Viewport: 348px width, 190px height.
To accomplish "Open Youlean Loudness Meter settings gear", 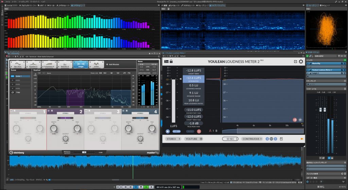I will (300, 61).
